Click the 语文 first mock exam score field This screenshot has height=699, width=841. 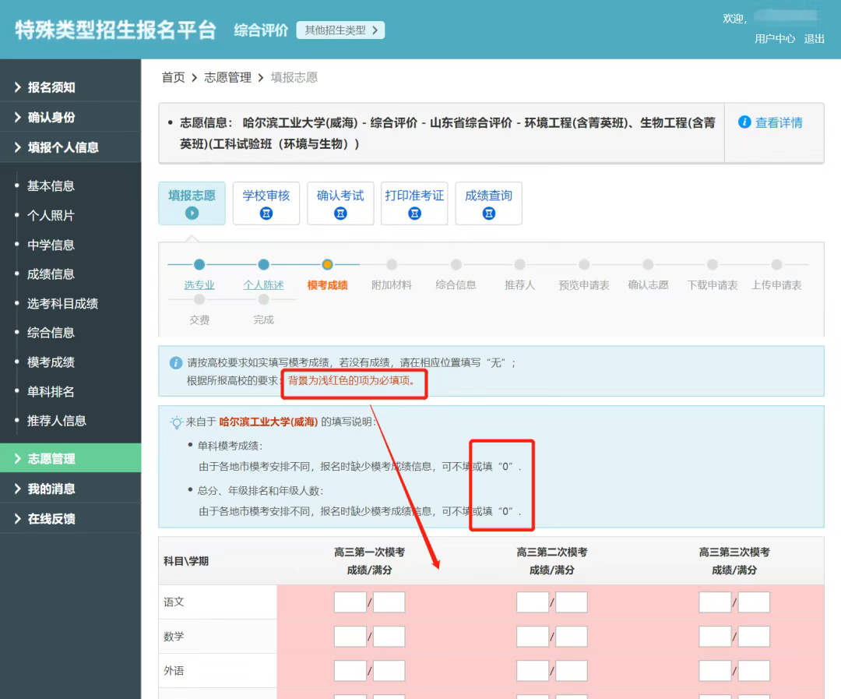tap(350, 602)
